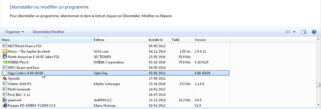Select Ogg Codecs 0.80.15039 name
This screenshot has height=109, width=321.
tap(25, 73)
